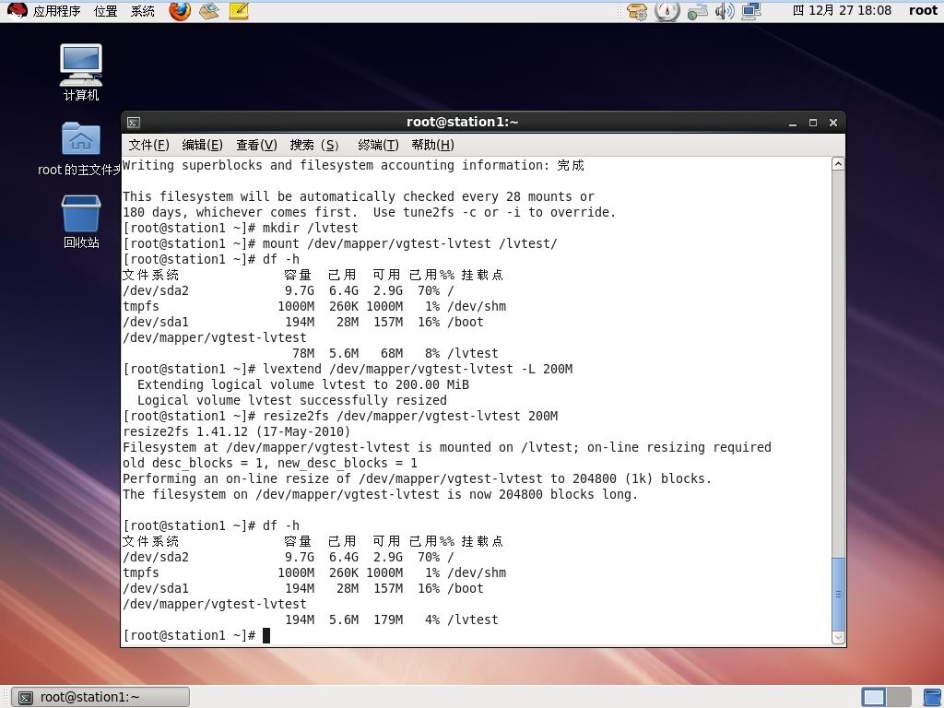Click the 'resize2fs 1.41.12 (17-May-2010)' line
Screen dimensions: 944x708
(x=237, y=431)
